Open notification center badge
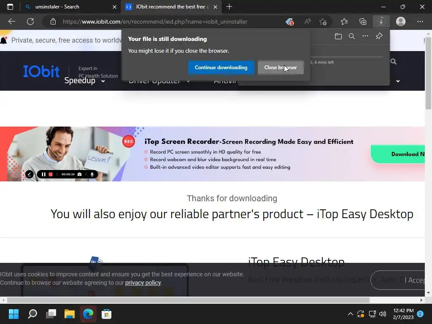 click(x=420, y=314)
